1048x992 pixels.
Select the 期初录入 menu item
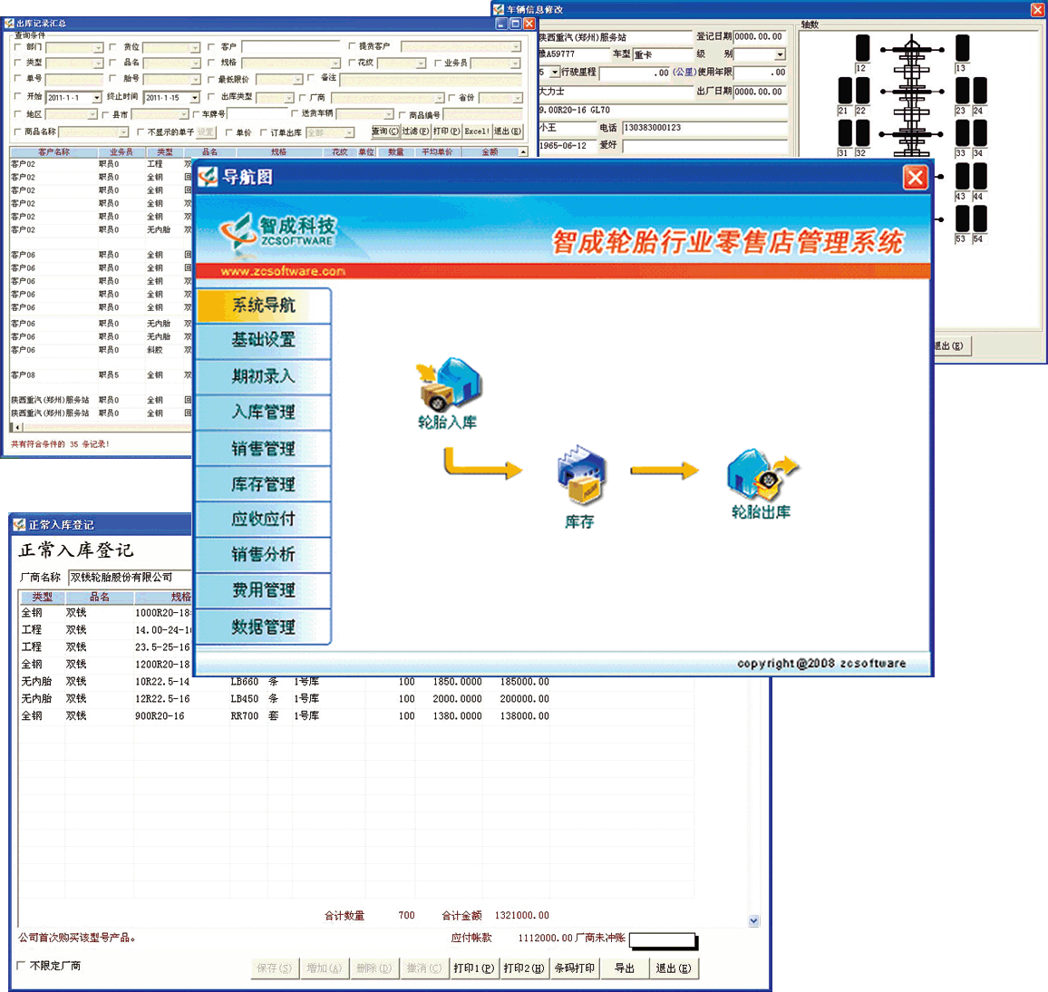click(x=263, y=376)
